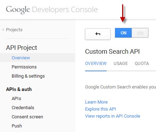Viewport: 156px width, 132px height.
Task: Open Permissions in the sidebar
Action: click(24, 67)
